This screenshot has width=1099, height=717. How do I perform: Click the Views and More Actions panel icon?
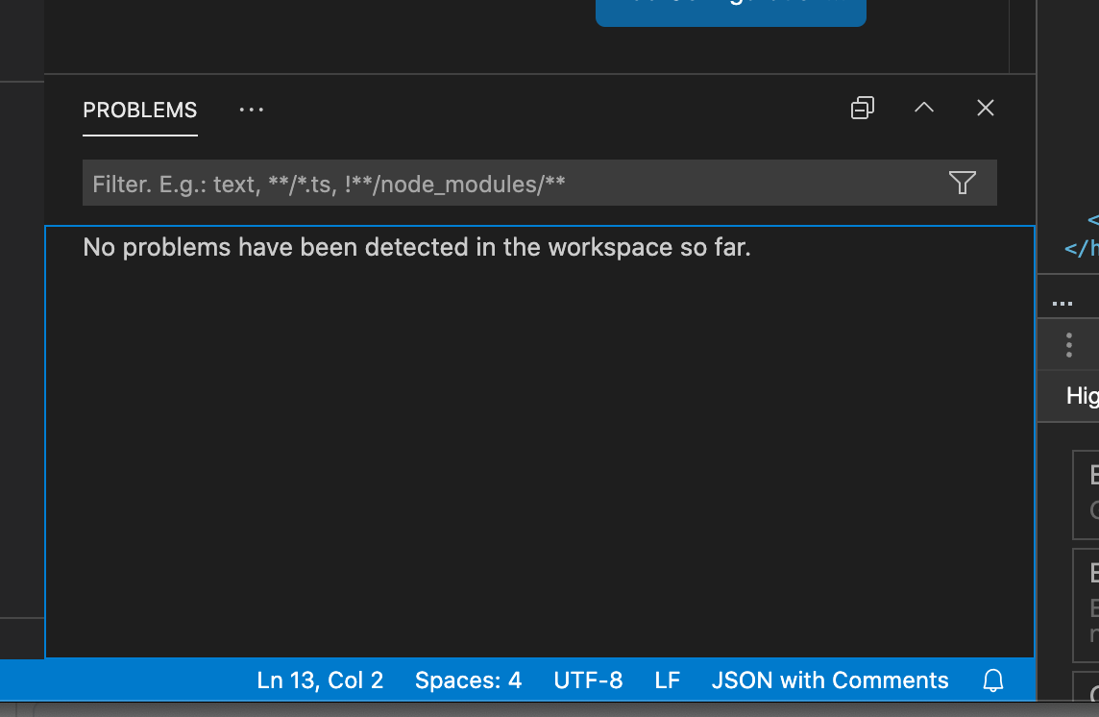point(862,108)
